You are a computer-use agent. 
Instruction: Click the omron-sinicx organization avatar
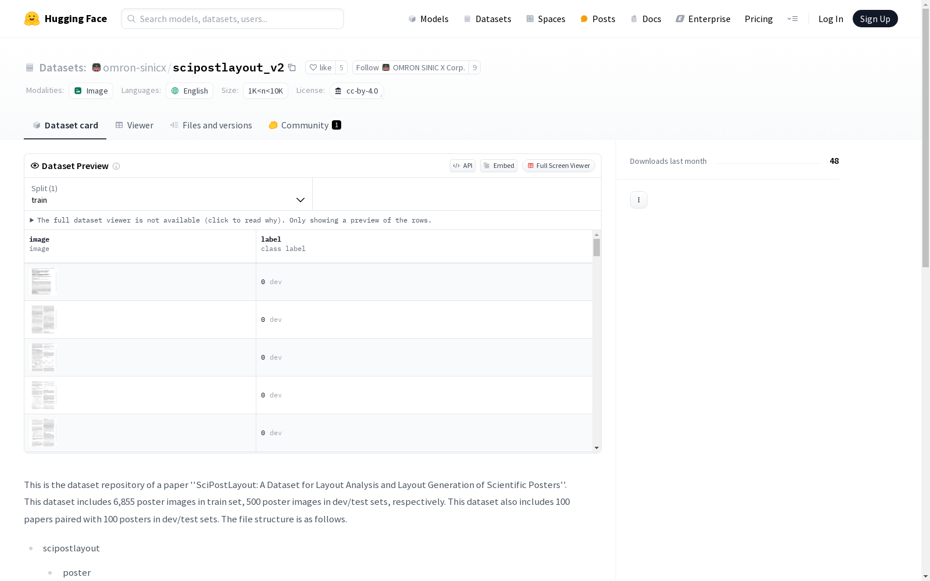pos(96,67)
